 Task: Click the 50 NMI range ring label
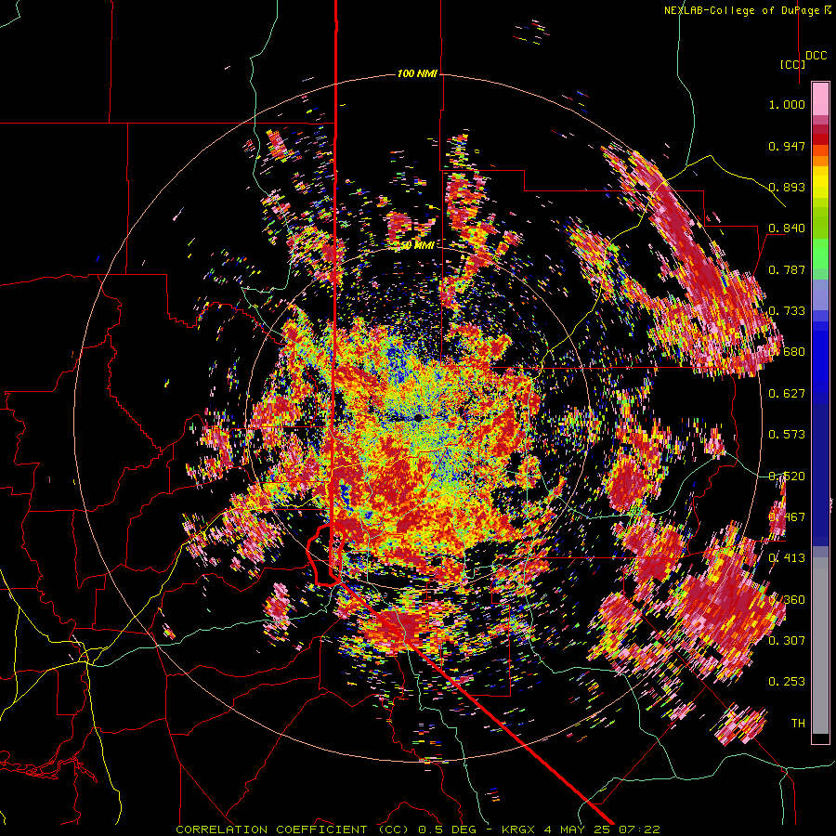pyautogui.click(x=417, y=245)
